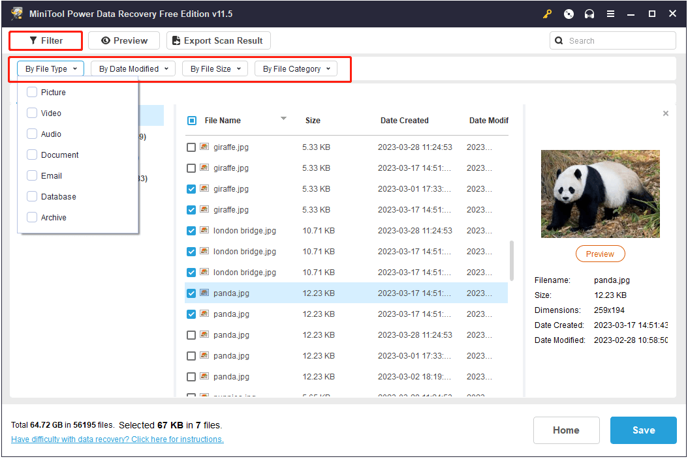Click the data recovery instructions link
This screenshot has width=688, height=459.
pyautogui.click(x=117, y=439)
